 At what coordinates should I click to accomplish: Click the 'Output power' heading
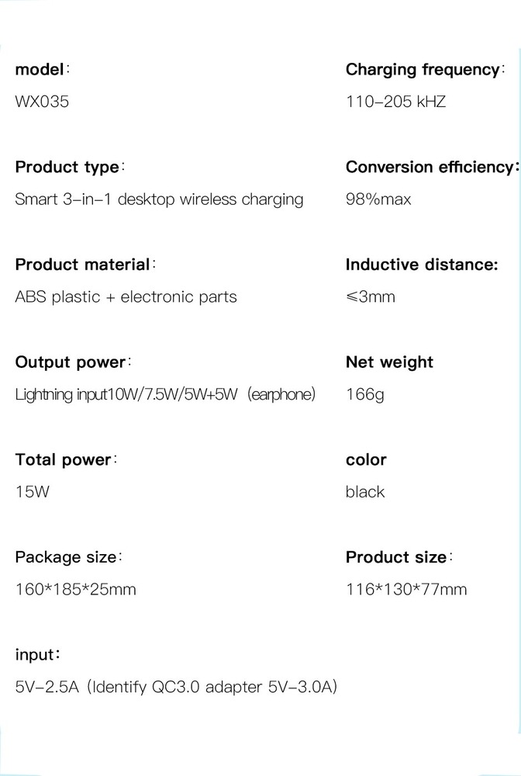(71, 362)
